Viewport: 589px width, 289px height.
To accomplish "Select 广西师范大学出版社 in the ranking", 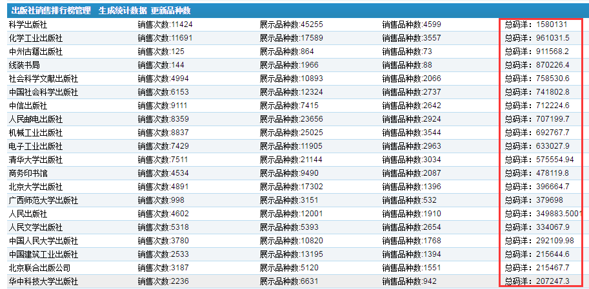I will coord(43,200).
